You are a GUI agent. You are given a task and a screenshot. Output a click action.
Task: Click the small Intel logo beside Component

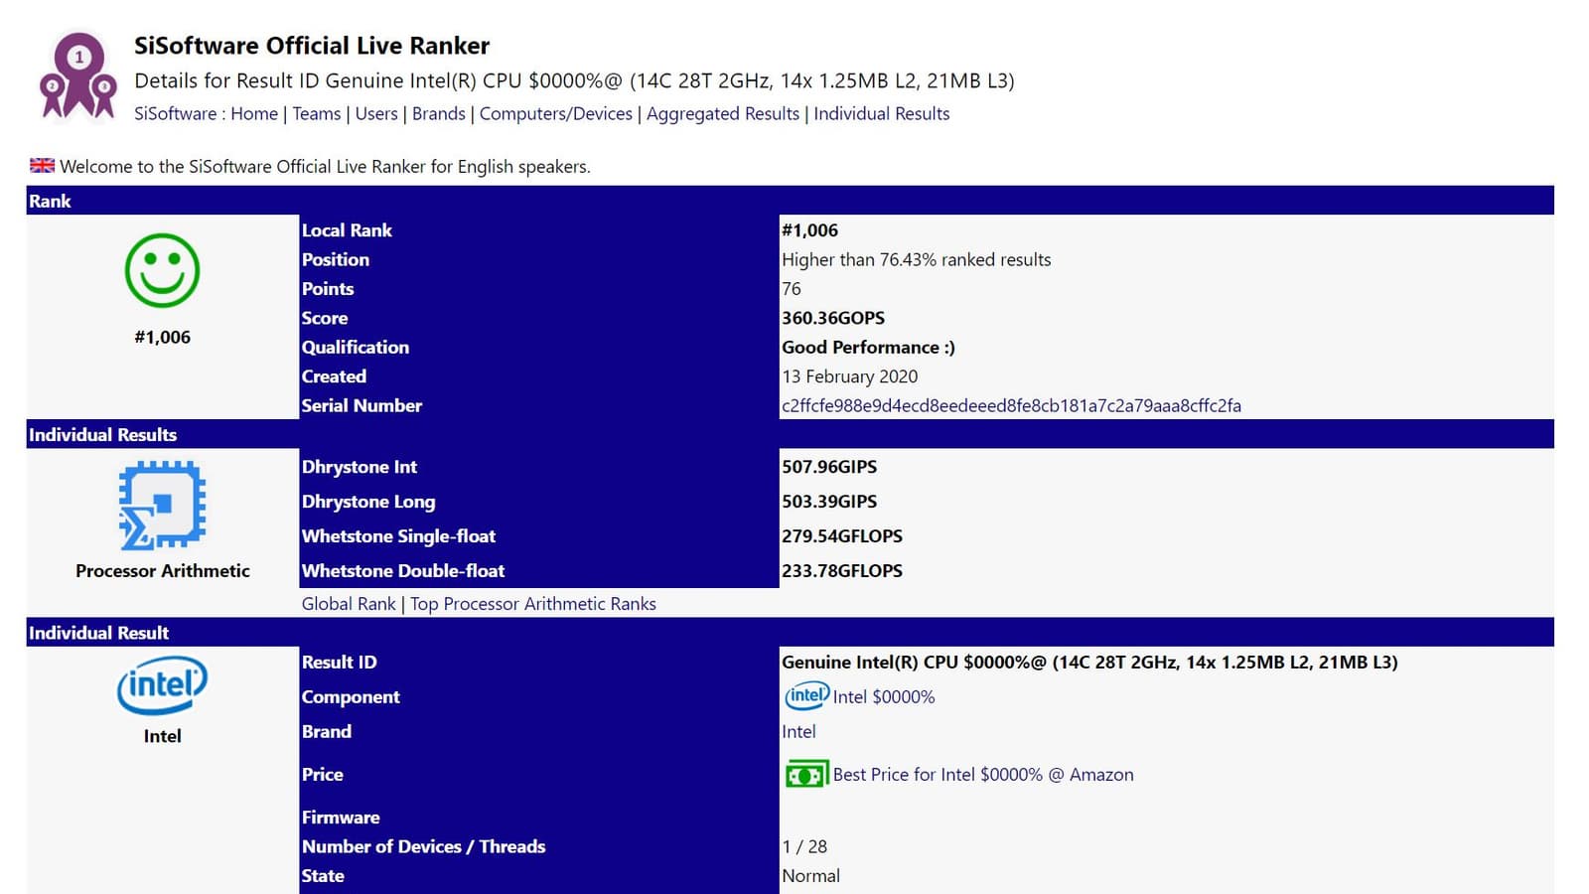806,696
